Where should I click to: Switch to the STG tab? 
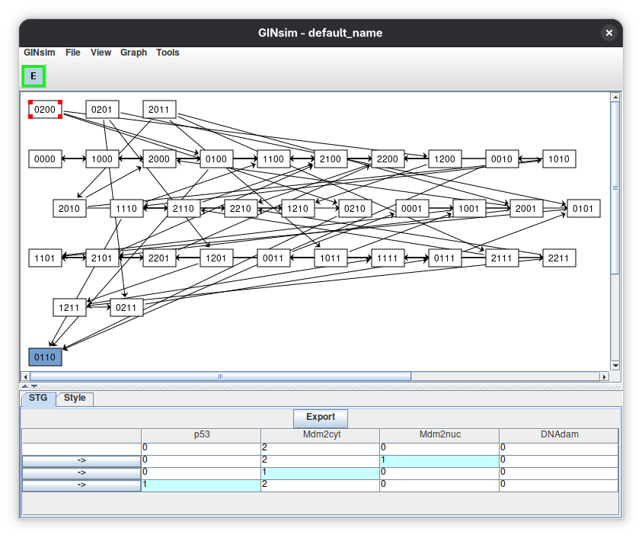pos(38,399)
